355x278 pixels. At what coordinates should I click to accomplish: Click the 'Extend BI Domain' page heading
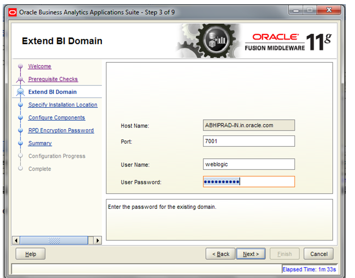(62, 41)
